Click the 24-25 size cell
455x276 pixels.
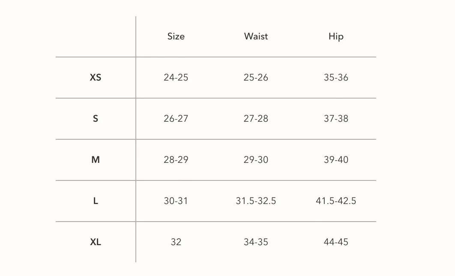pyautogui.click(x=176, y=78)
